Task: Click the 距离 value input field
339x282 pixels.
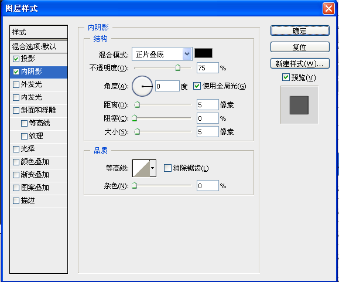Action: 207,105
